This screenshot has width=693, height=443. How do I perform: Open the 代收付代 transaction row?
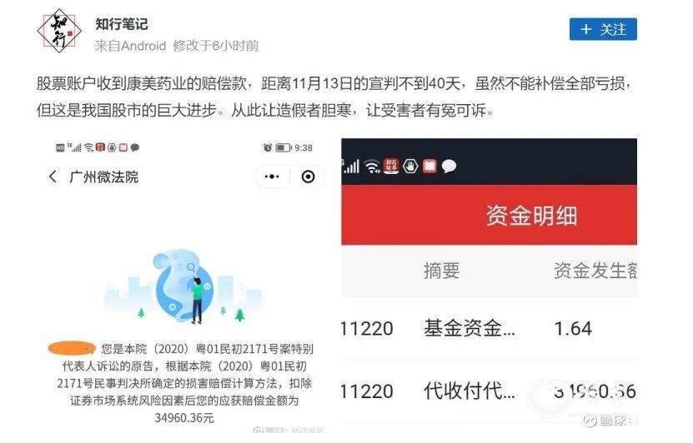point(489,391)
